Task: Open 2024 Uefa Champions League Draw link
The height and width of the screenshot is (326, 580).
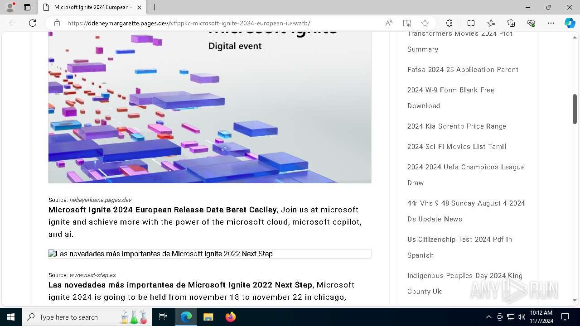Action: click(x=466, y=175)
